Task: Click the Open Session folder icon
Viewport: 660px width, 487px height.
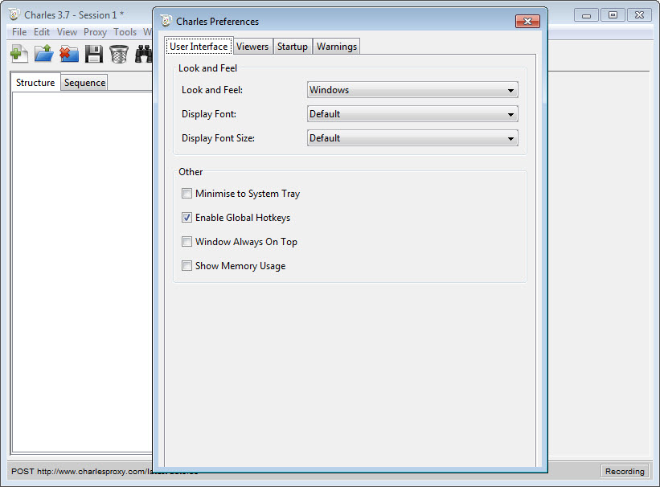Action: [x=43, y=54]
